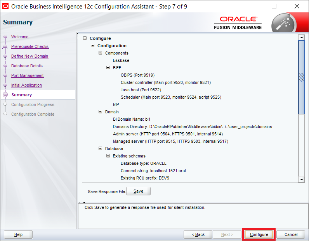Open the Initial Application step
309x241 pixels.
[x=26, y=85]
